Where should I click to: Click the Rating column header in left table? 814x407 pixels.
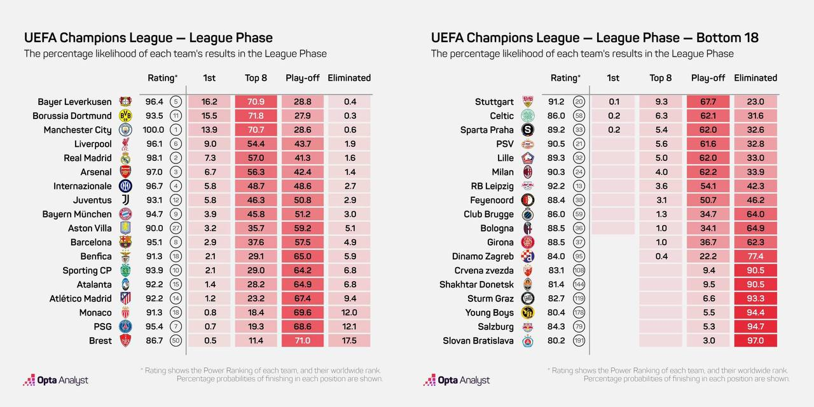click(162, 78)
